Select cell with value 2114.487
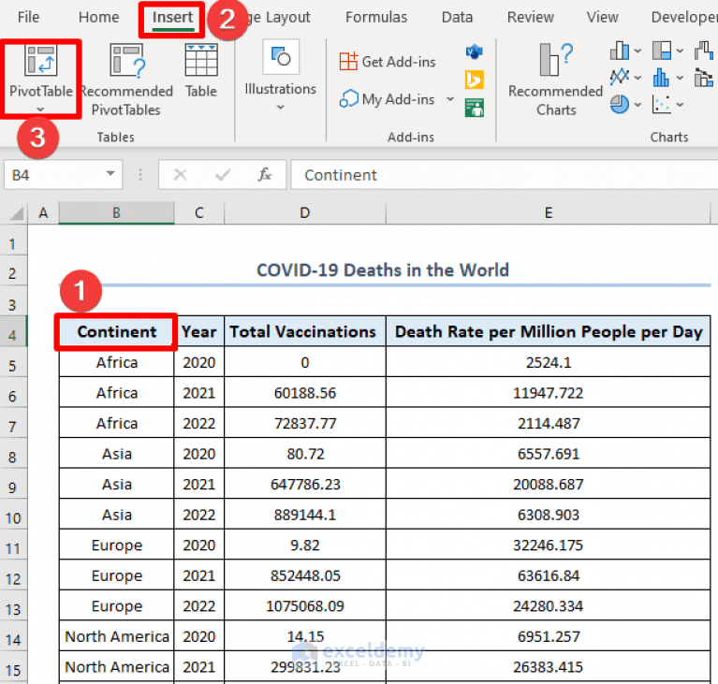Viewport: 718px width, 684px height. pos(549,423)
